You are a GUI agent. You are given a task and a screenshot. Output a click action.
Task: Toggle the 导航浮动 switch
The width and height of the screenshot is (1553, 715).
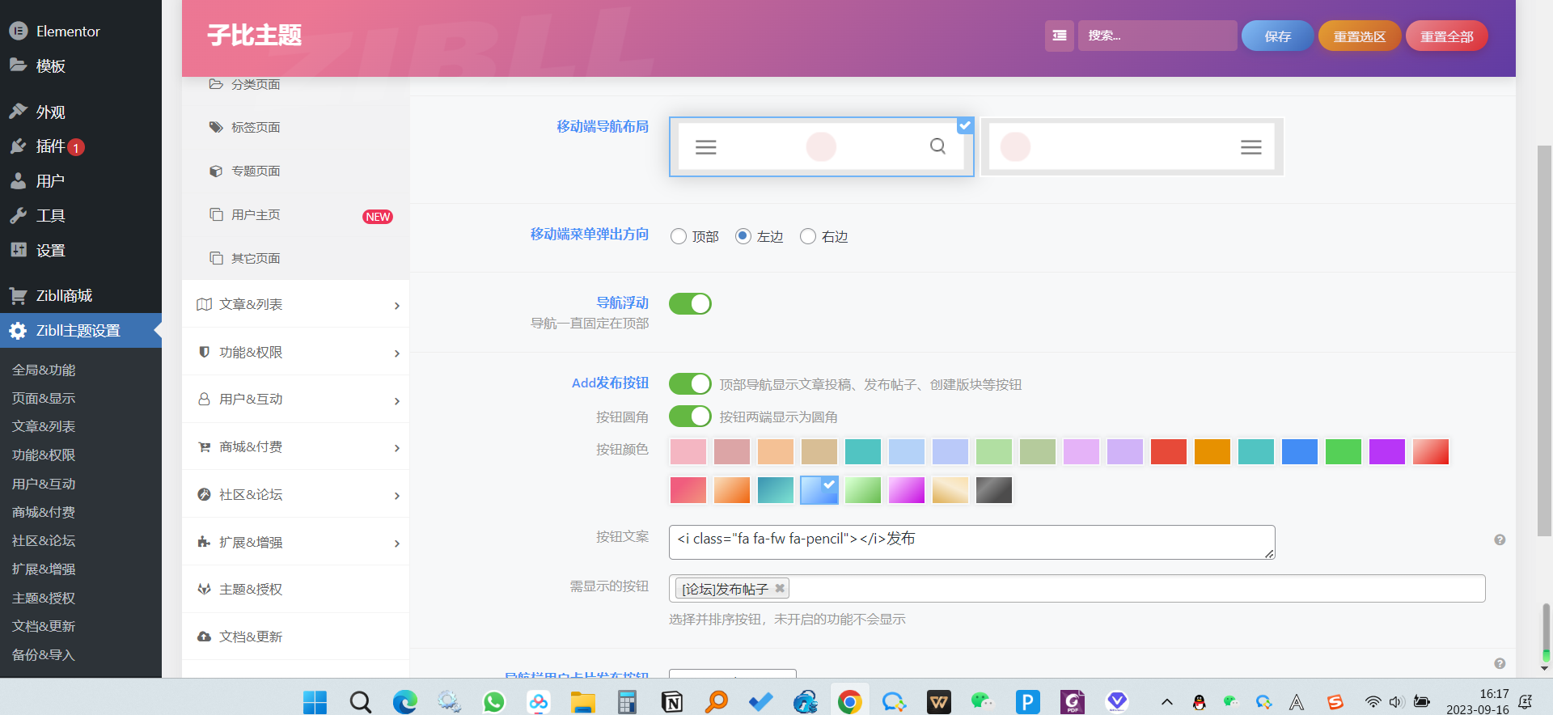coord(690,303)
